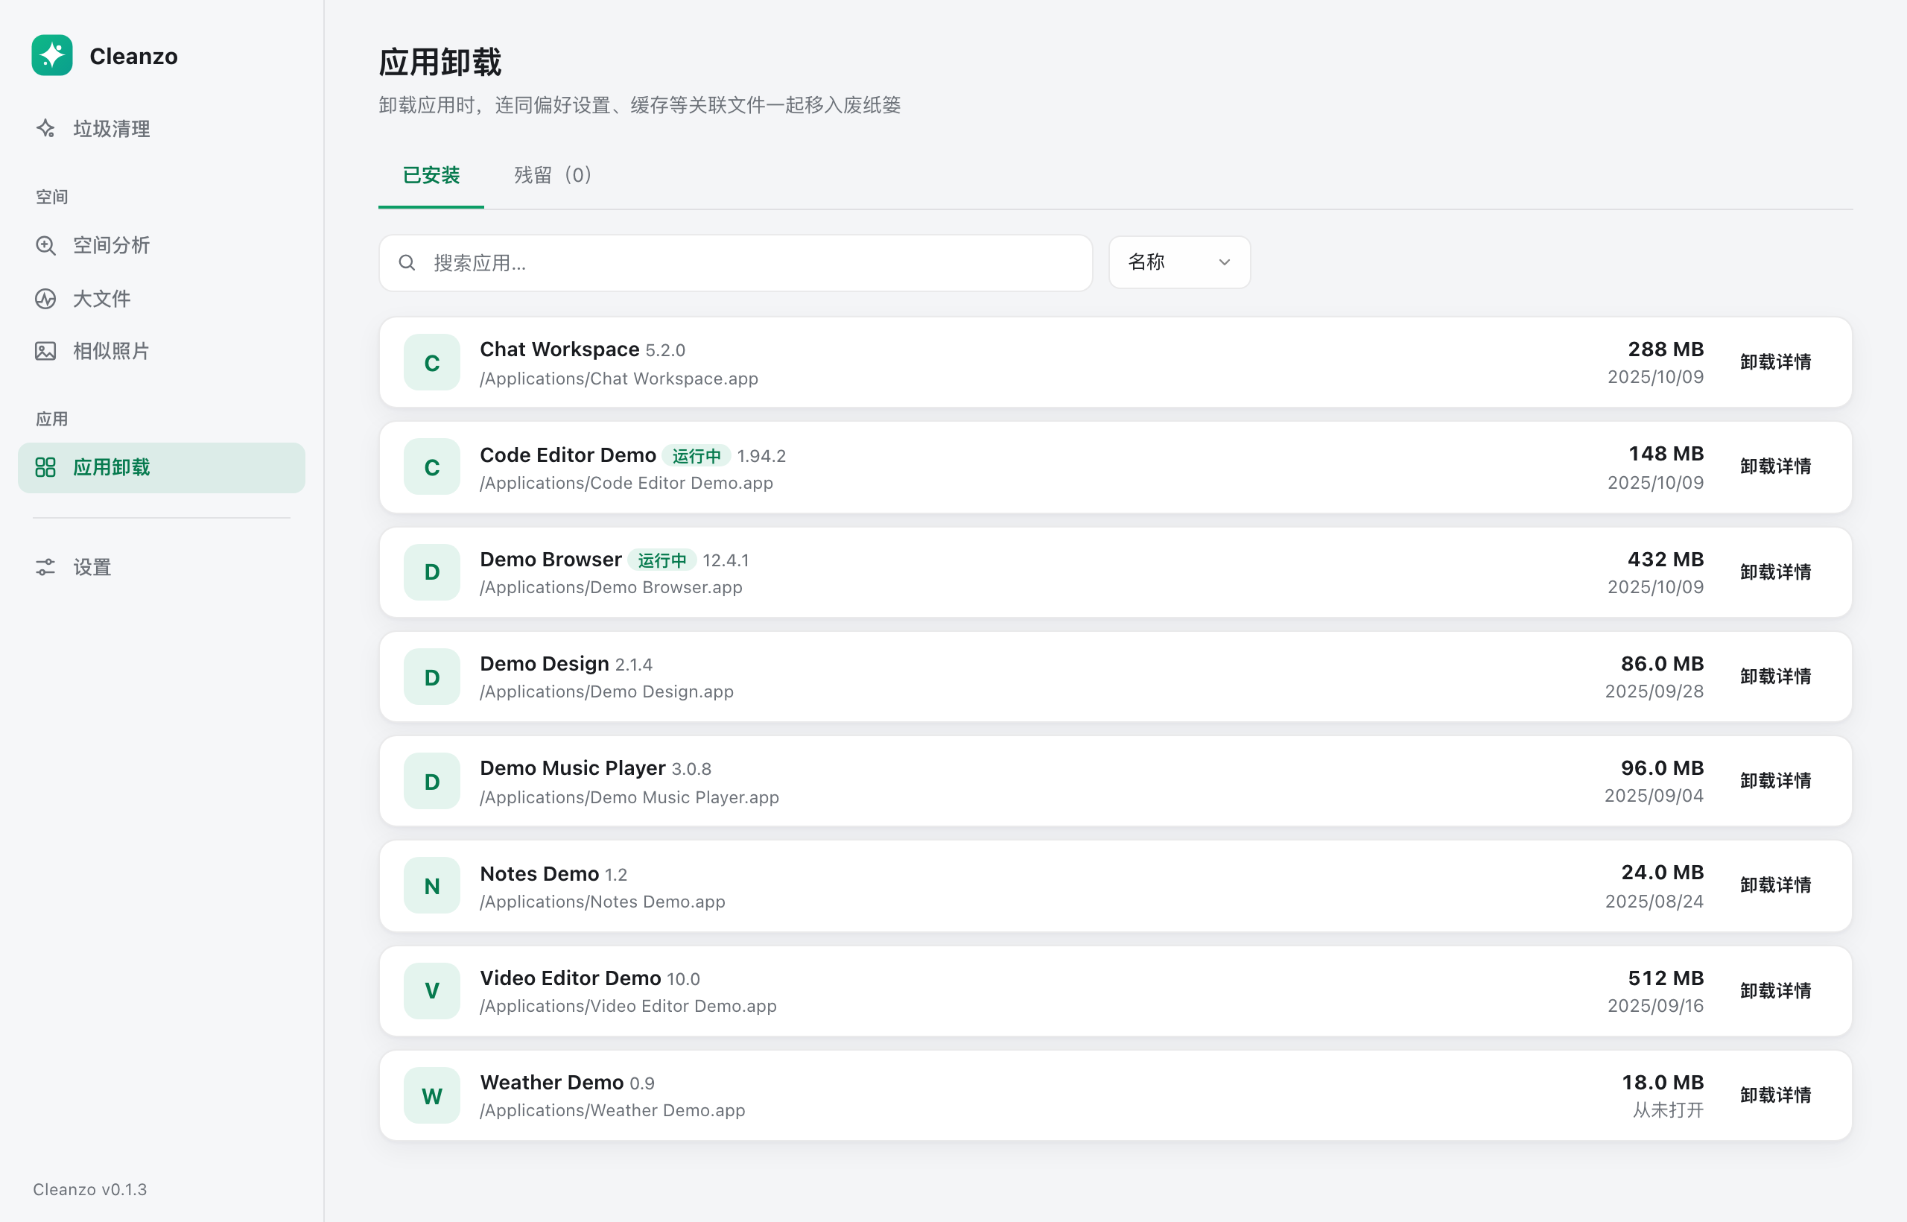The image size is (1907, 1222).
Task: Open 空间分析 in the sidebar
Action: click(x=162, y=245)
